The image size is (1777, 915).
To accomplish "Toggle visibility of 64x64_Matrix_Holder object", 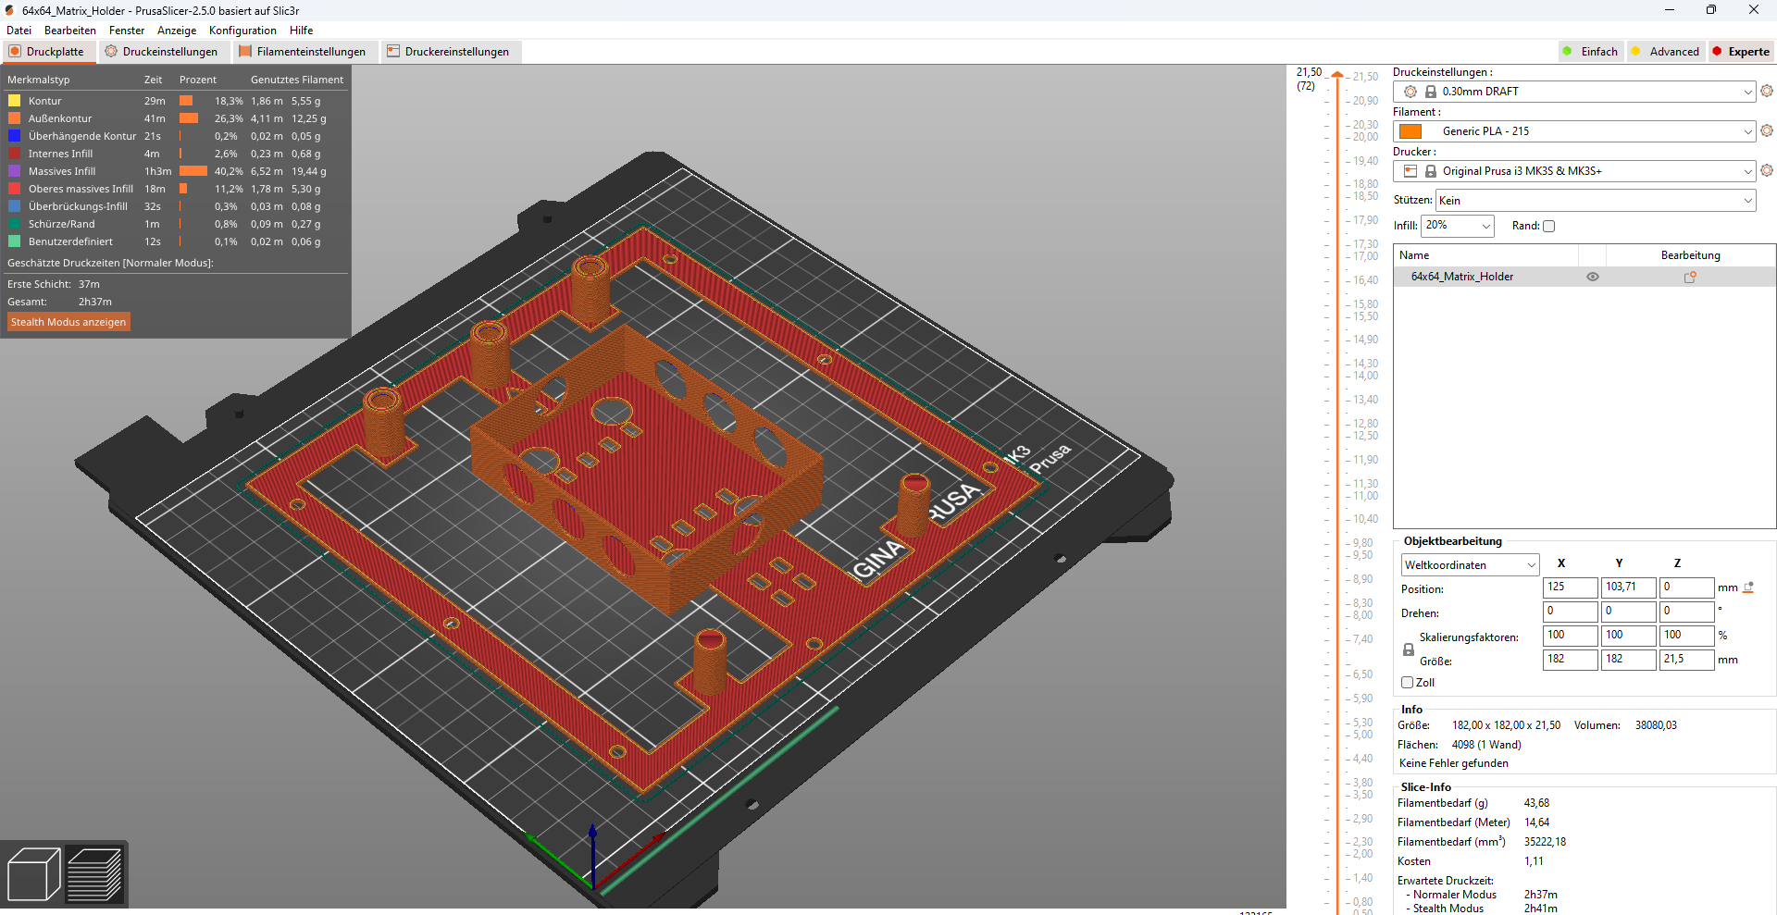I will (1593, 276).
